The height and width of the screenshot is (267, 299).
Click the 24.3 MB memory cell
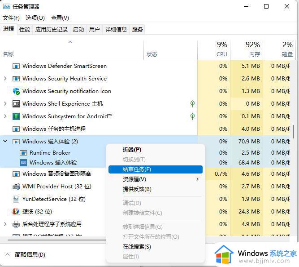coord(247,212)
